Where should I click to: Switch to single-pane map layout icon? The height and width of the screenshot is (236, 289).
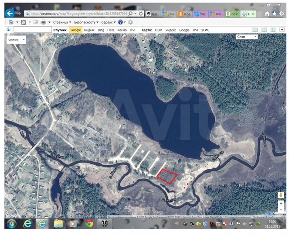click(x=255, y=30)
